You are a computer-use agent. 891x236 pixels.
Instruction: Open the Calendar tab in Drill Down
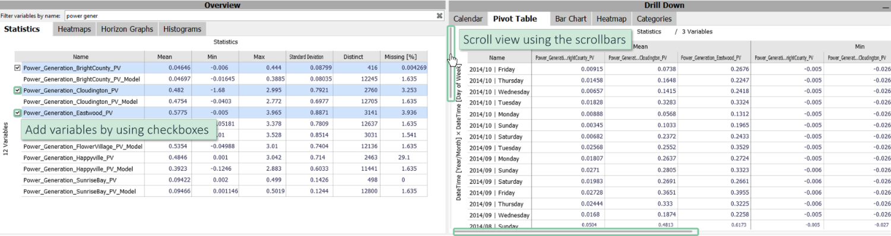tap(468, 19)
